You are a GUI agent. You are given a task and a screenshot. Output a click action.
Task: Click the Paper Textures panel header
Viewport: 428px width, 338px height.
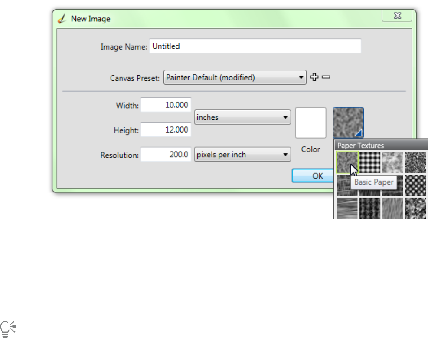click(381, 145)
